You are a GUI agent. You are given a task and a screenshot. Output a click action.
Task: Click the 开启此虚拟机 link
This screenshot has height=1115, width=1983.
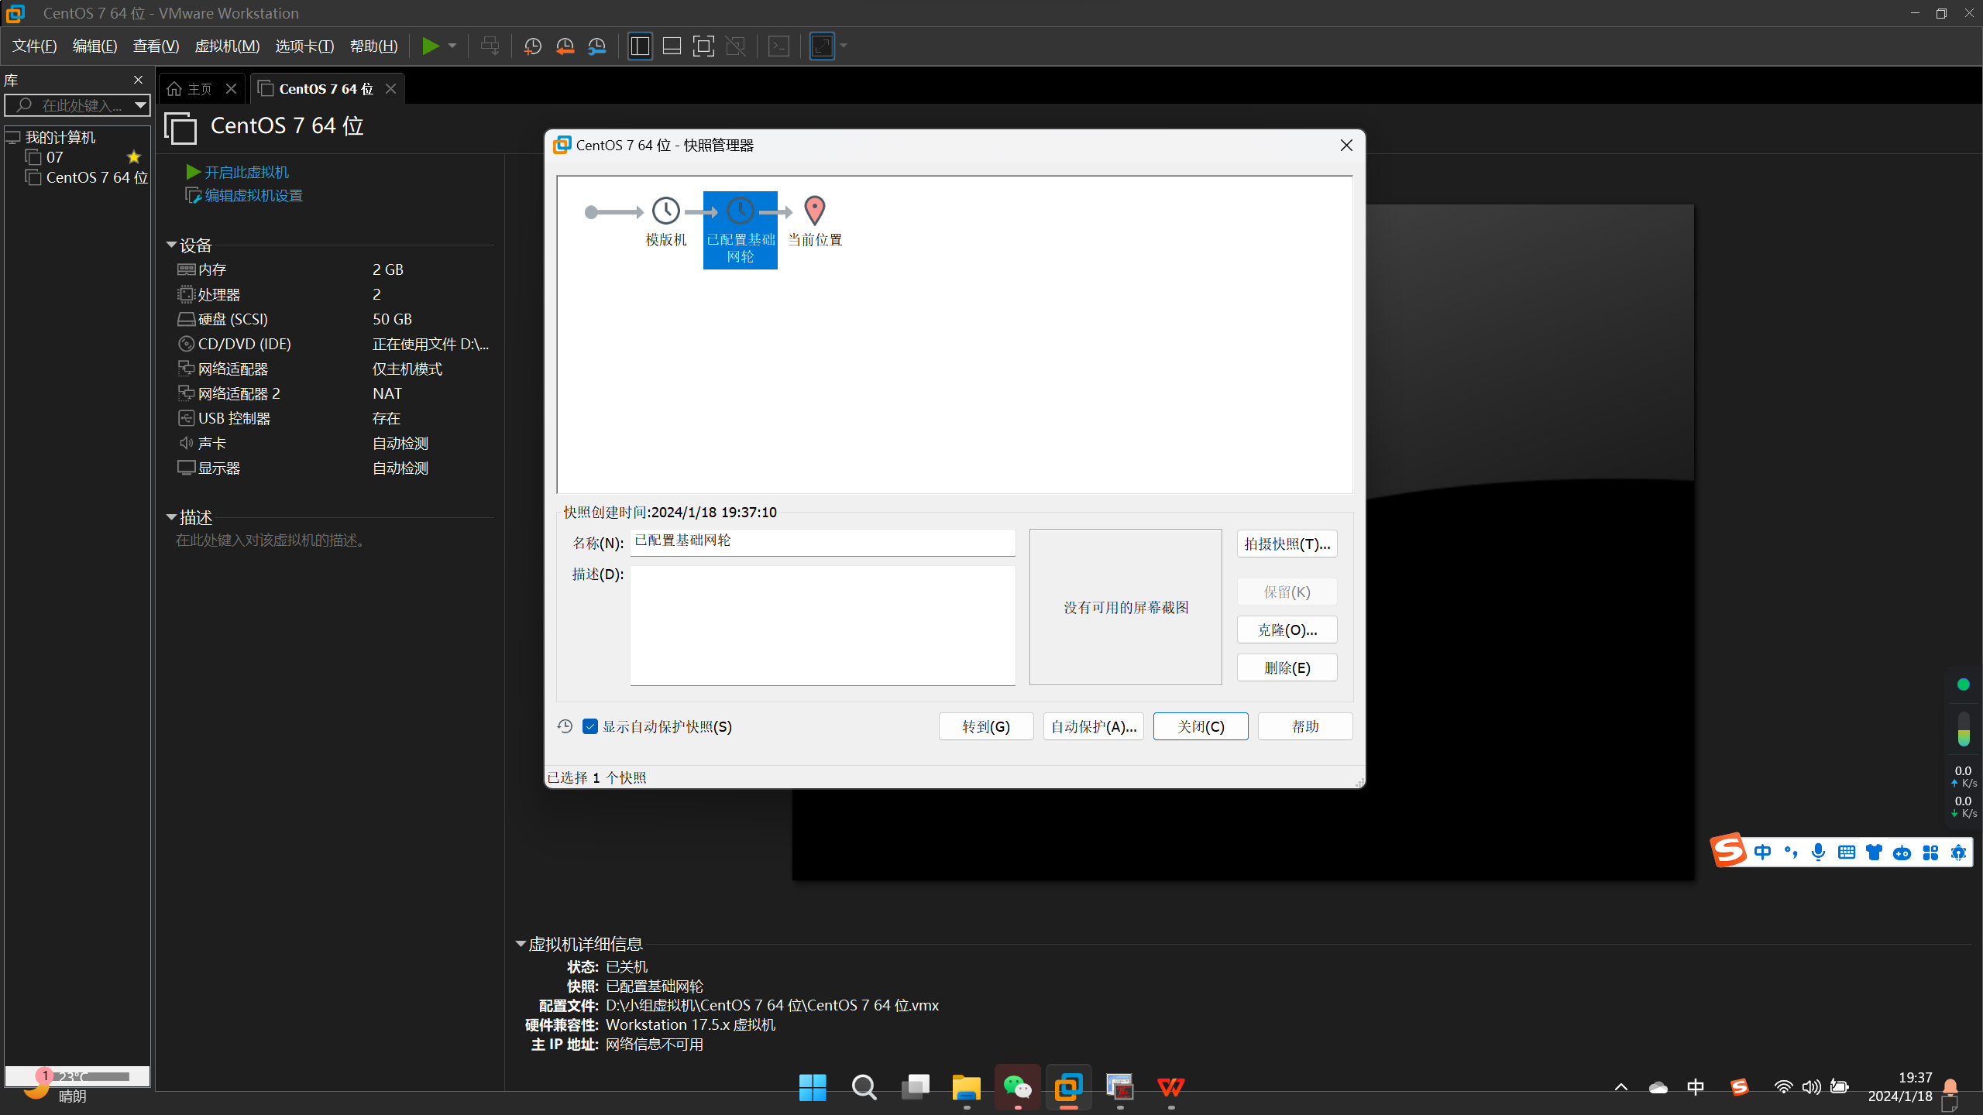tap(238, 172)
